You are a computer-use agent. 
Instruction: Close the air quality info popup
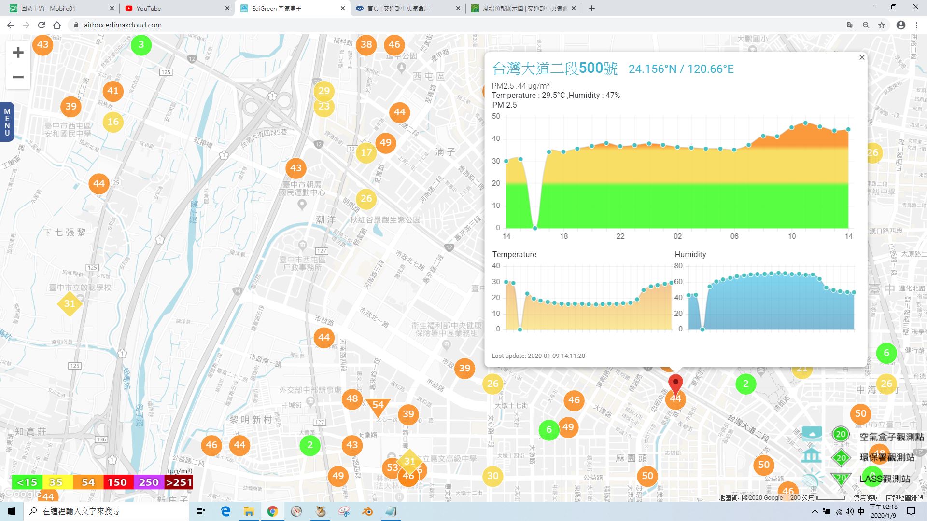pyautogui.click(x=862, y=58)
